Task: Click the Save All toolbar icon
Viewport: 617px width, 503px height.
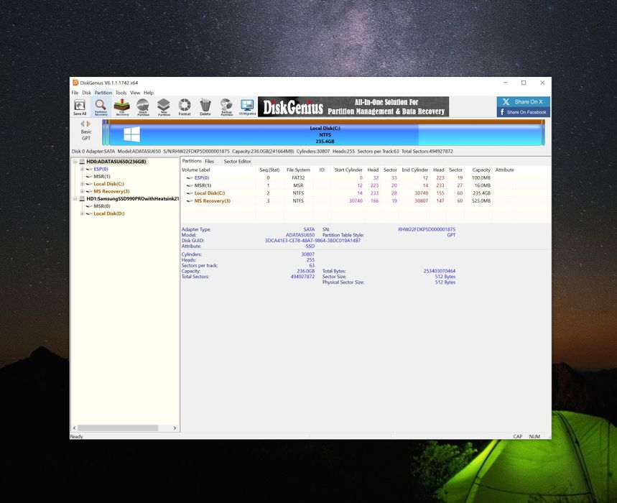Action: coord(80,107)
